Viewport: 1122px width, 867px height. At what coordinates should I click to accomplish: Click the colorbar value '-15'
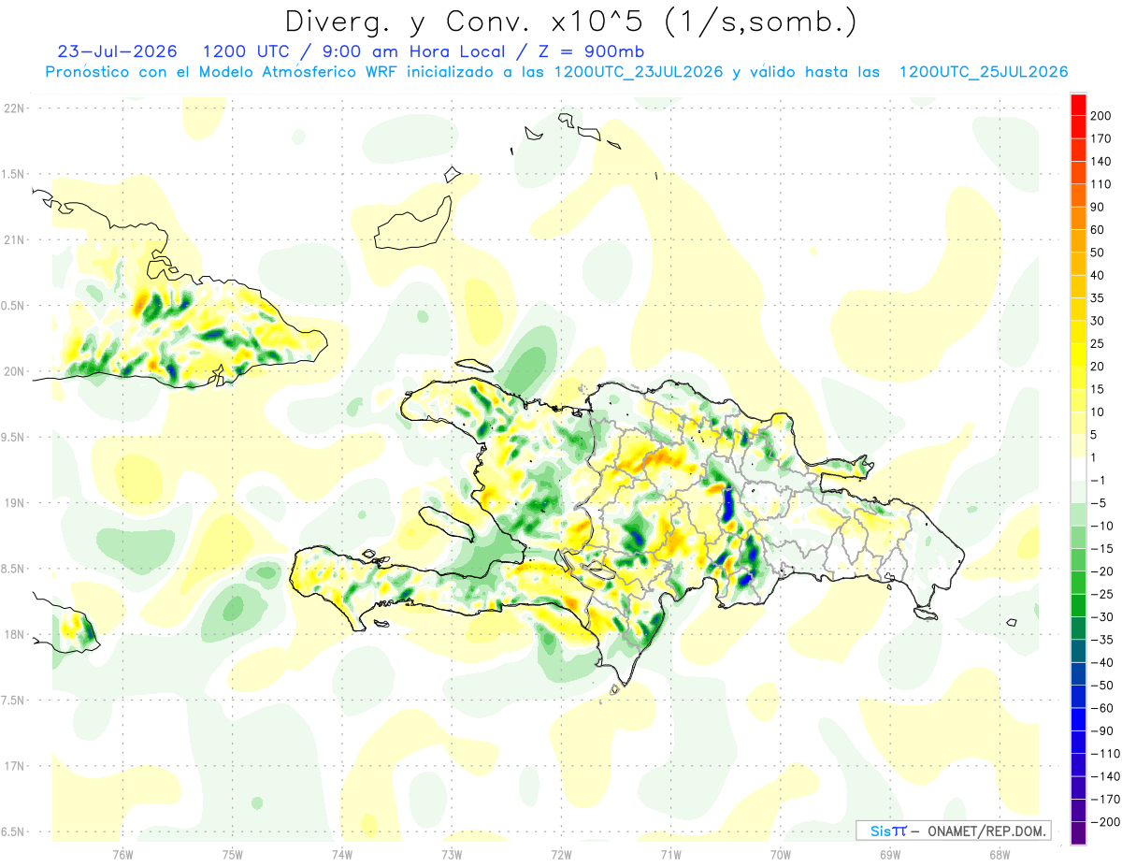tap(1100, 548)
